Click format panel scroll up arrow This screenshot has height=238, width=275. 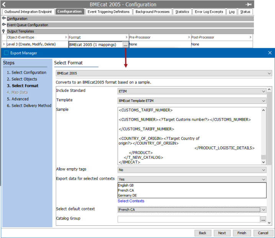(x=269, y=89)
